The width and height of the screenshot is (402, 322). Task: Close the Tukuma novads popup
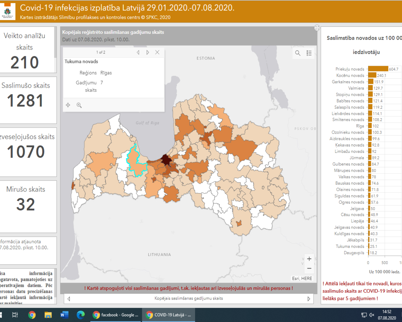pyautogui.click(x=157, y=53)
